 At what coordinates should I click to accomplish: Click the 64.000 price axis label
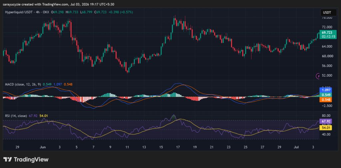(x=327, y=46)
